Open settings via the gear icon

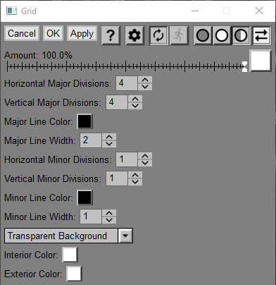pyautogui.click(x=134, y=35)
